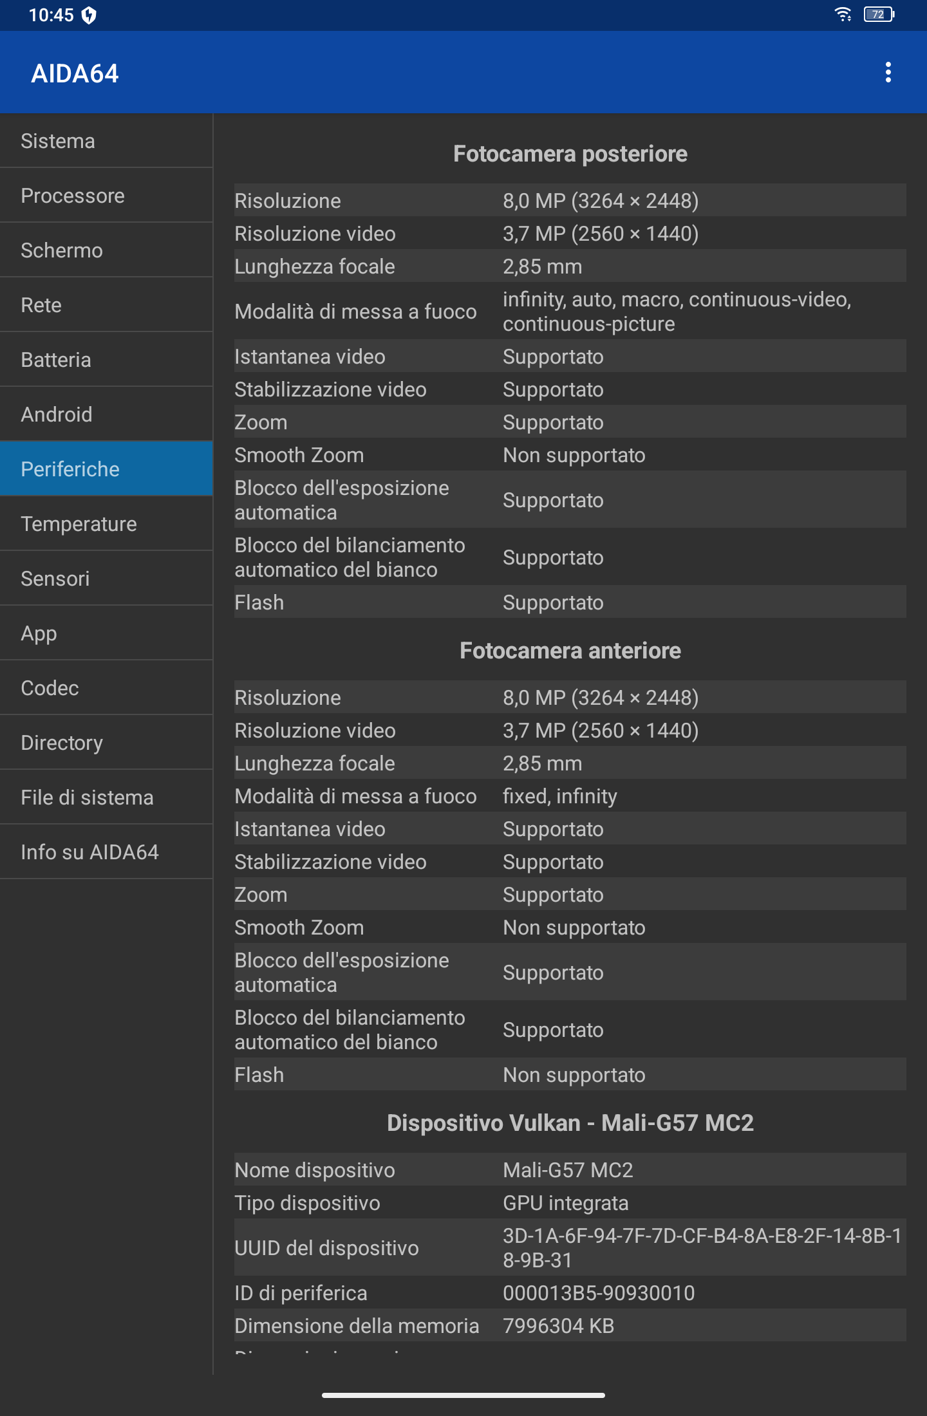Open the File di sistema section

(x=106, y=797)
